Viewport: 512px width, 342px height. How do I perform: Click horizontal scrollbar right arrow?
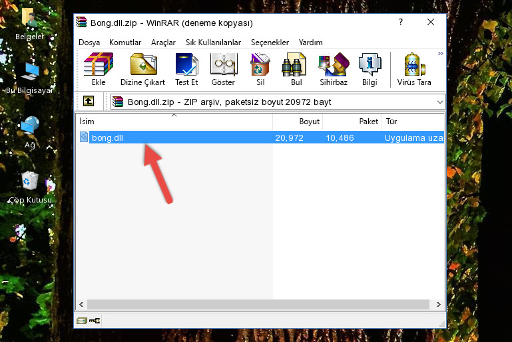point(439,305)
